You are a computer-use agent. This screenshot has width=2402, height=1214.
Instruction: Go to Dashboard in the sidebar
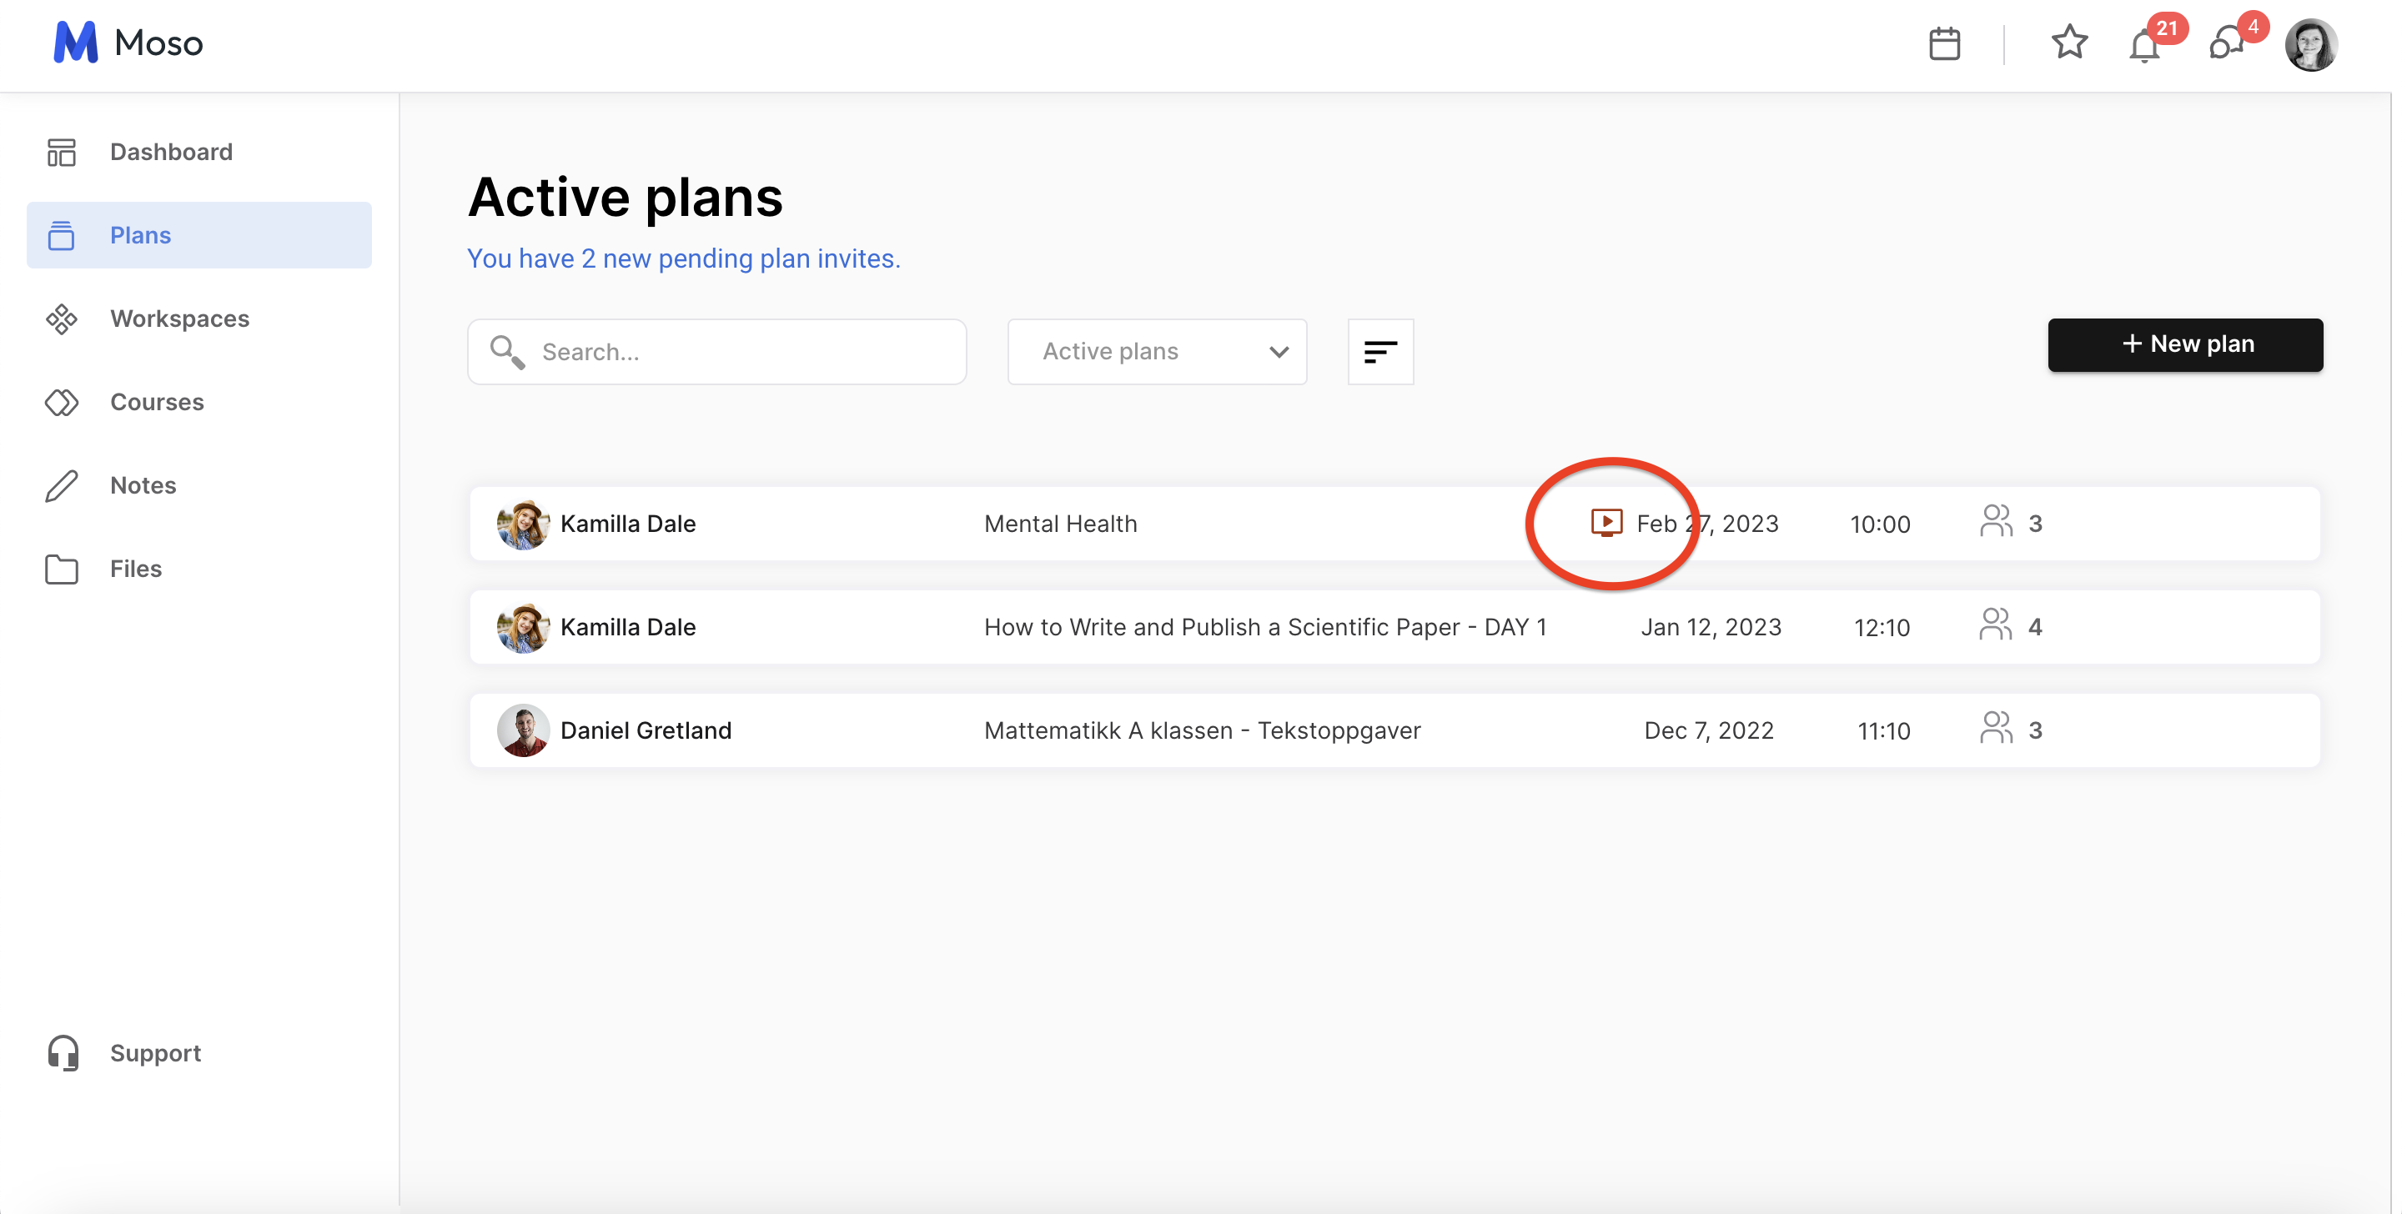coord(171,152)
